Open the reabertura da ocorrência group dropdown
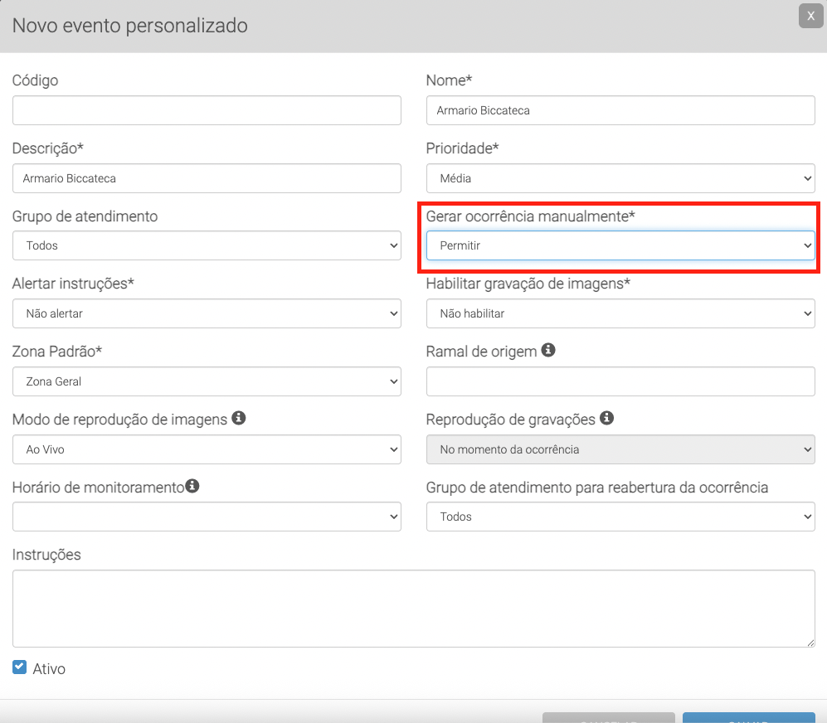 tap(620, 517)
